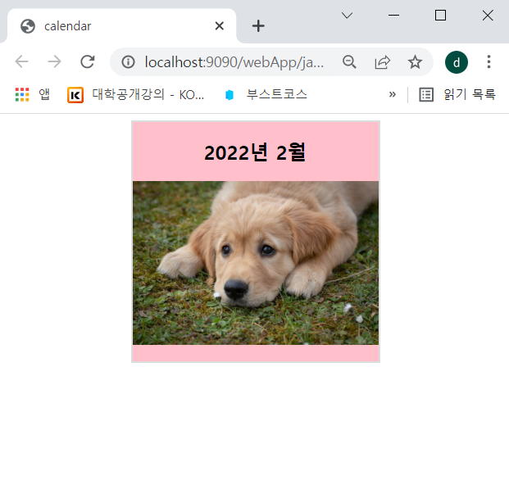This screenshot has width=509, height=503.
Task: Select the calendar tab
Action: (122, 26)
